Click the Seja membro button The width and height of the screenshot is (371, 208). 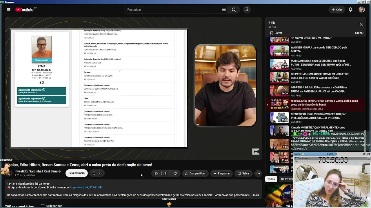77,173
